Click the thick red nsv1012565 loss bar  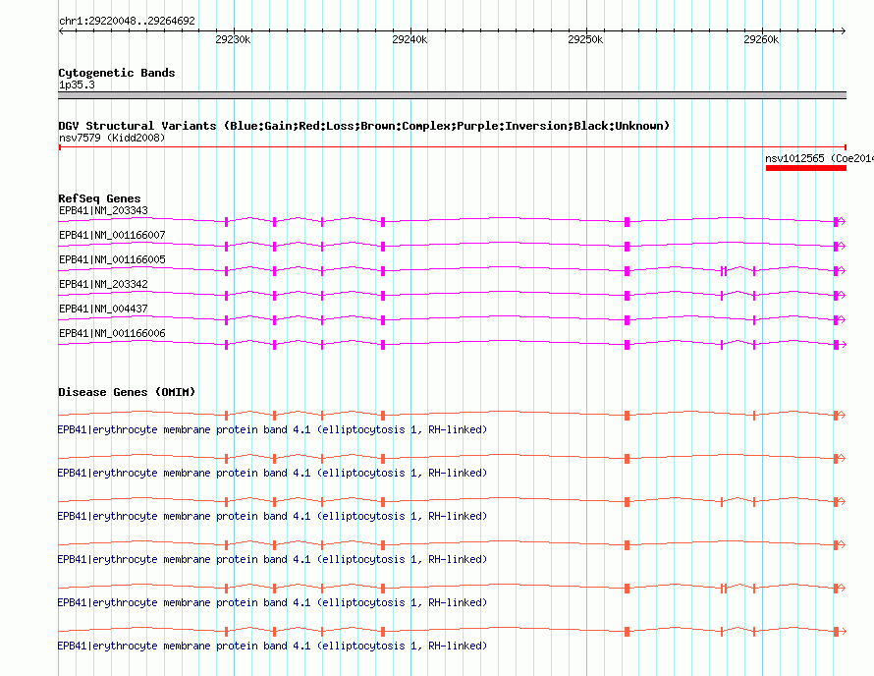point(806,168)
